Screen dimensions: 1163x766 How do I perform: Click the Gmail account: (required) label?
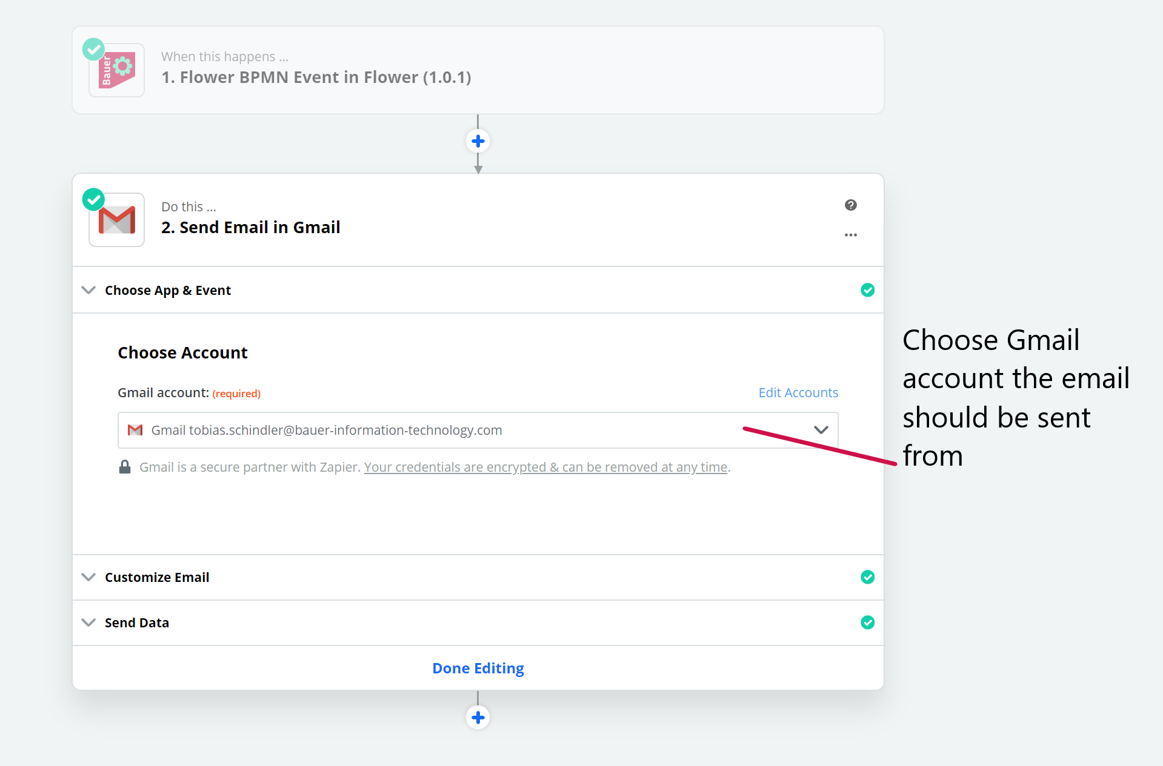[x=189, y=393]
